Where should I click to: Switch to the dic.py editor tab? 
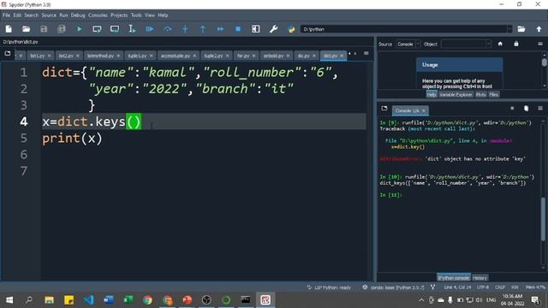pyautogui.click(x=303, y=56)
